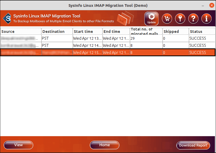This screenshot has height=153, width=216.
Task: Go back with the Home button
Action: click(x=105, y=145)
